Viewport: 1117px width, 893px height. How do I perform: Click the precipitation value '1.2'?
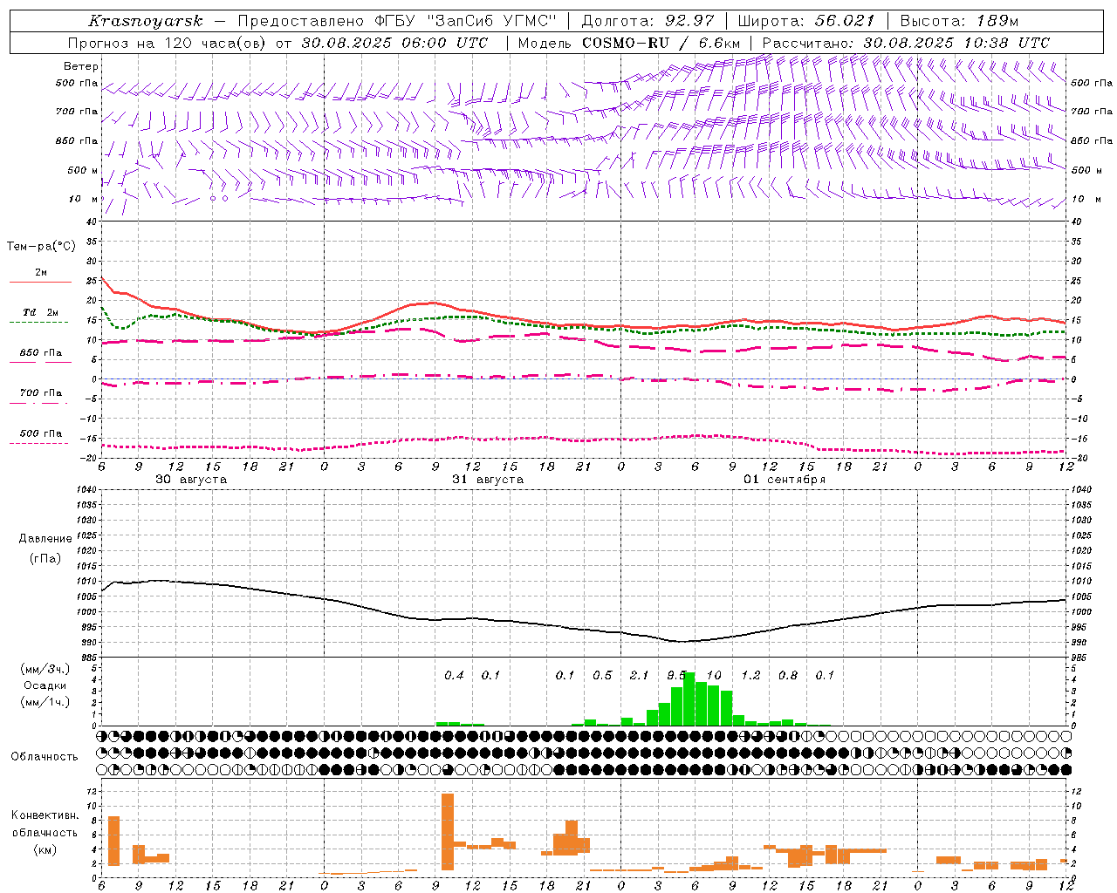(x=750, y=675)
